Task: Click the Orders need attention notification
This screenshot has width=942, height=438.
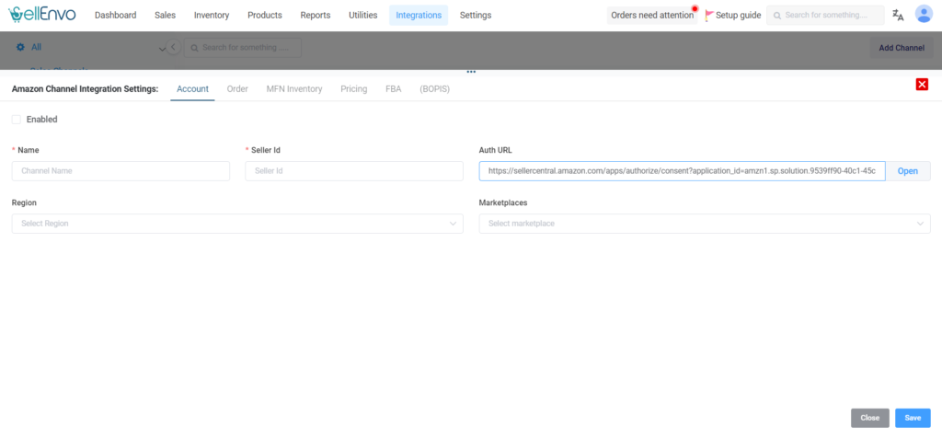Action: (652, 16)
